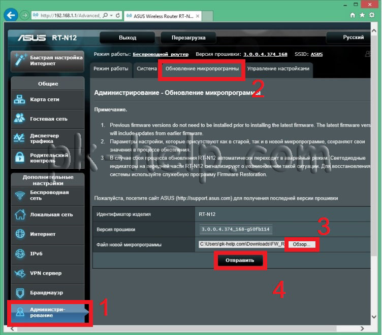Image resolution: width=382 pixels, height=335 pixels.
Task: Click the administration user icon
Action: pyautogui.click(x=20, y=312)
